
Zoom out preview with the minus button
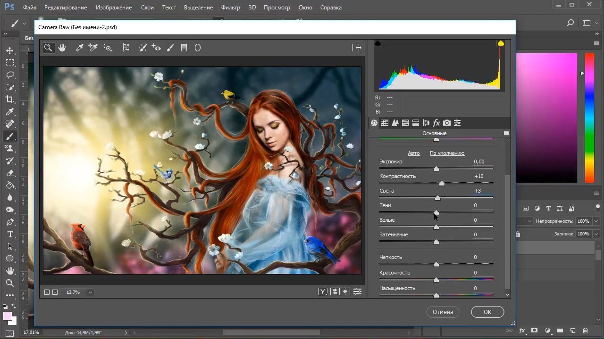click(47, 292)
